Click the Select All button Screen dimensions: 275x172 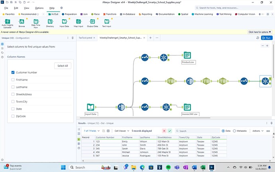[63, 65]
